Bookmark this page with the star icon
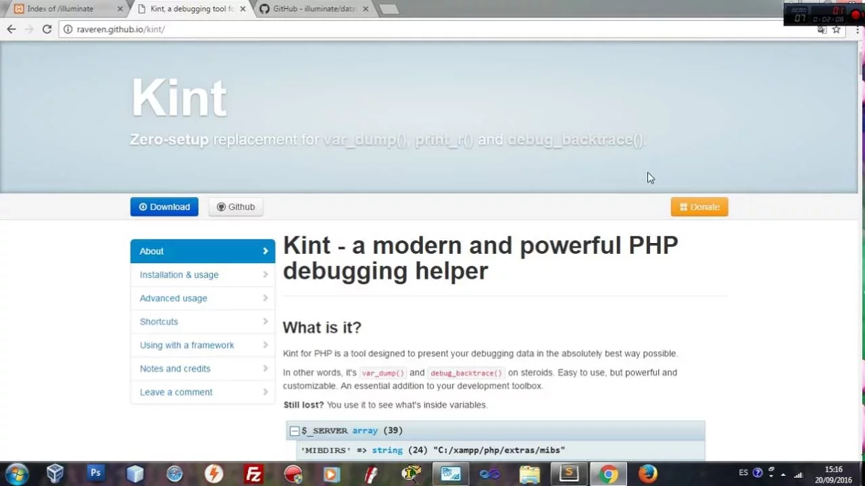The image size is (865, 486). pos(836,29)
